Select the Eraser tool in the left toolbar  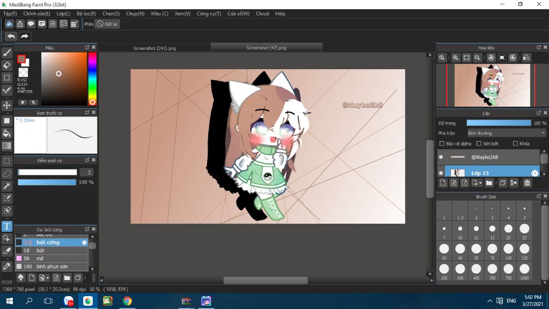[6, 65]
